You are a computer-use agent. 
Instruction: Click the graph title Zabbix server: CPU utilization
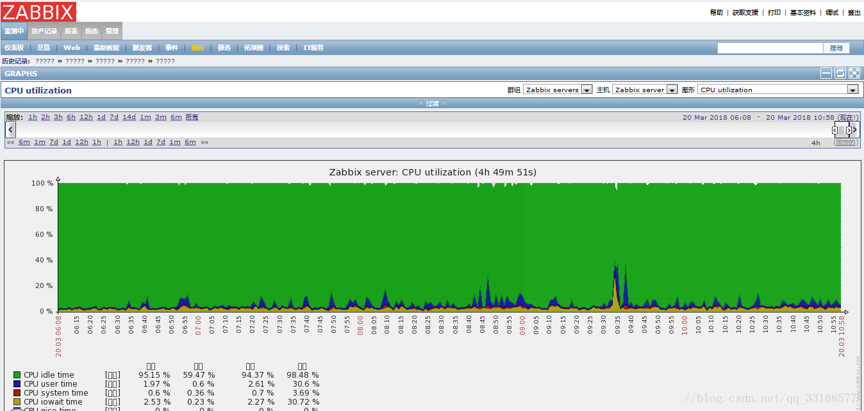(433, 172)
